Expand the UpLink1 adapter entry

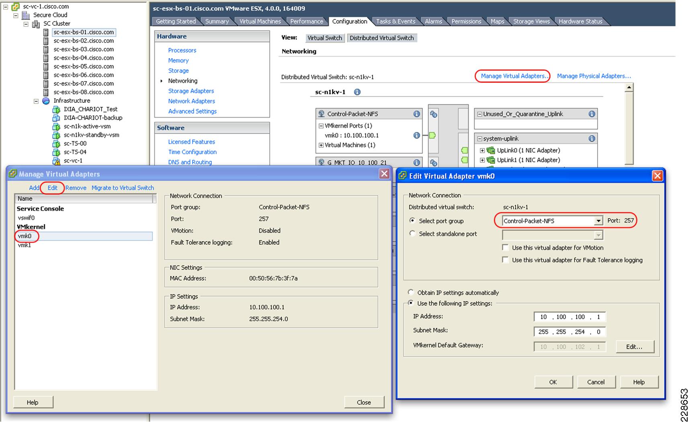click(x=482, y=160)
